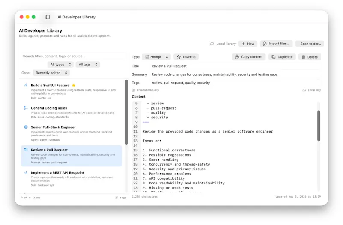
Task: Click the '- security' tag line
Action: click(157, 117)
